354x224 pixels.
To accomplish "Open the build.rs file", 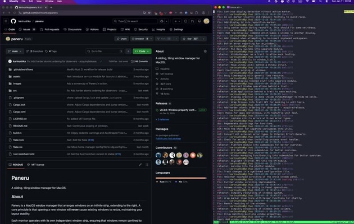I will pos(17,133).
